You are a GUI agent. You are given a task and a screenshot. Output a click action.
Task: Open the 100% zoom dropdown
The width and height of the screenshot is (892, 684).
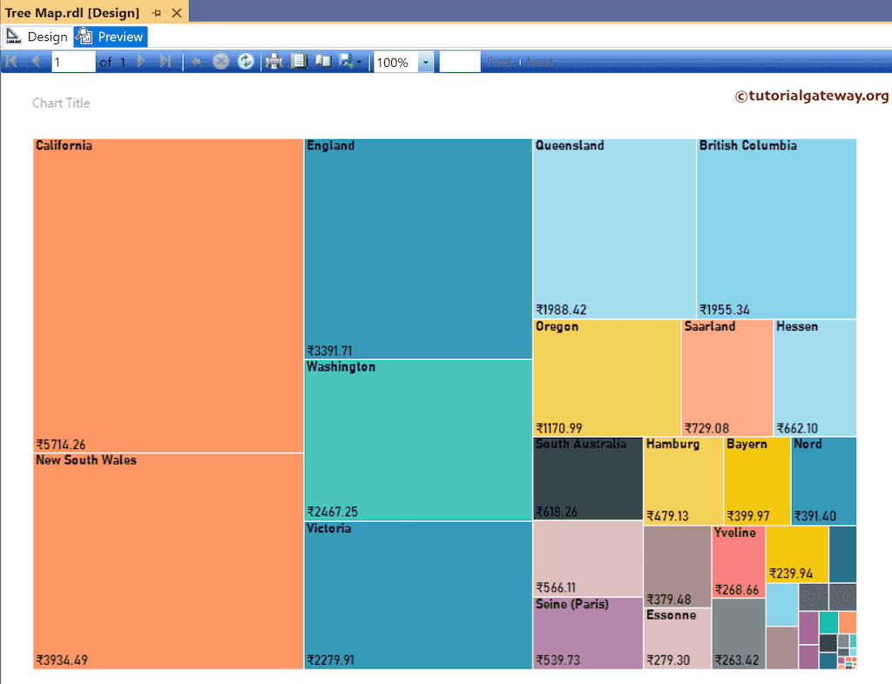click(x=425, y=61)
